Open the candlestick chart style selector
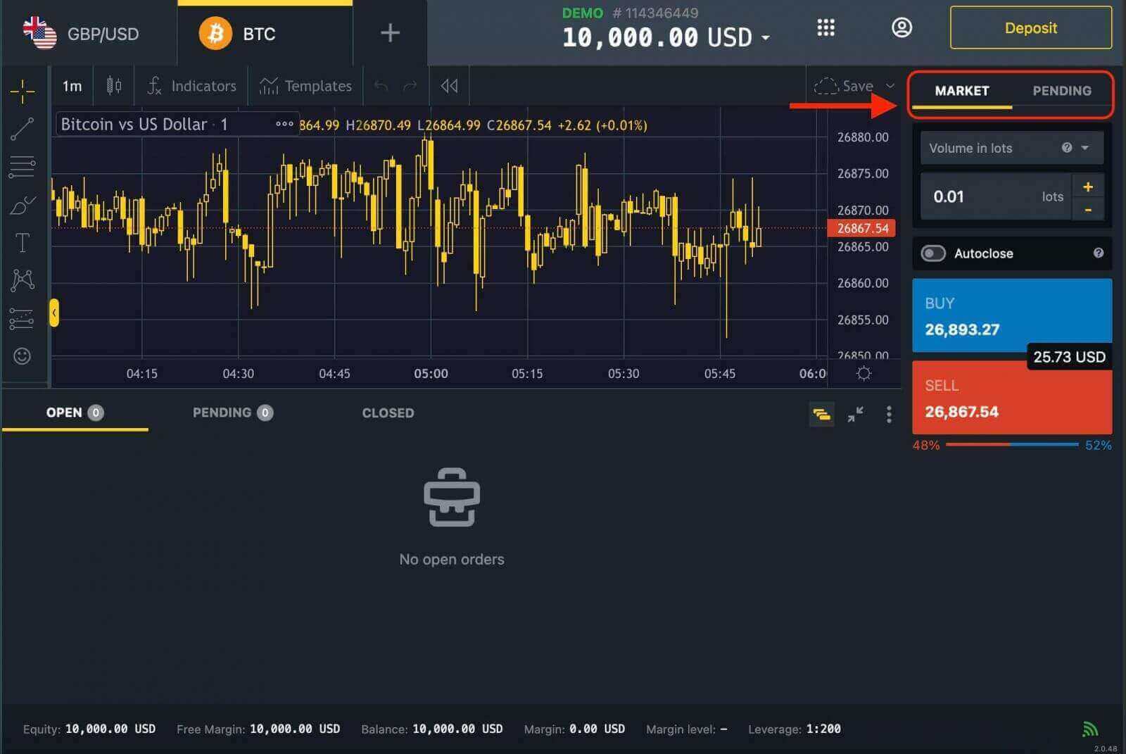 point(114,86)
